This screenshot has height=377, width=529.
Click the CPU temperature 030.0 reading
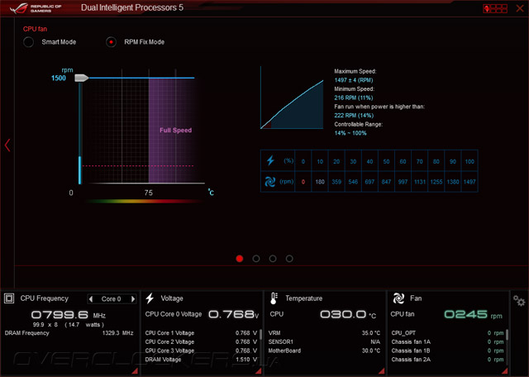pyautogui.click(x=348, y=314)
